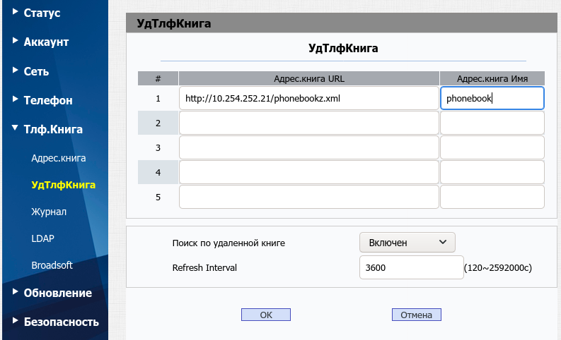Select the УдТлфКнига submenu item
561x340 pixels.
[x=63, y=185]
